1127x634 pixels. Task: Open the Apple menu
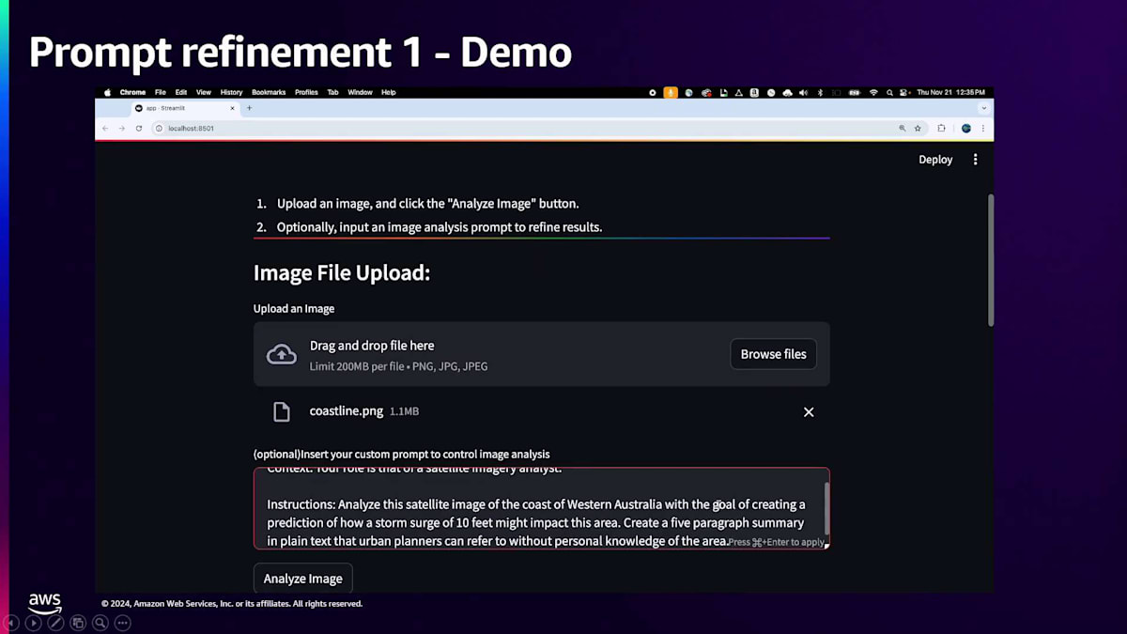[107, 92]
